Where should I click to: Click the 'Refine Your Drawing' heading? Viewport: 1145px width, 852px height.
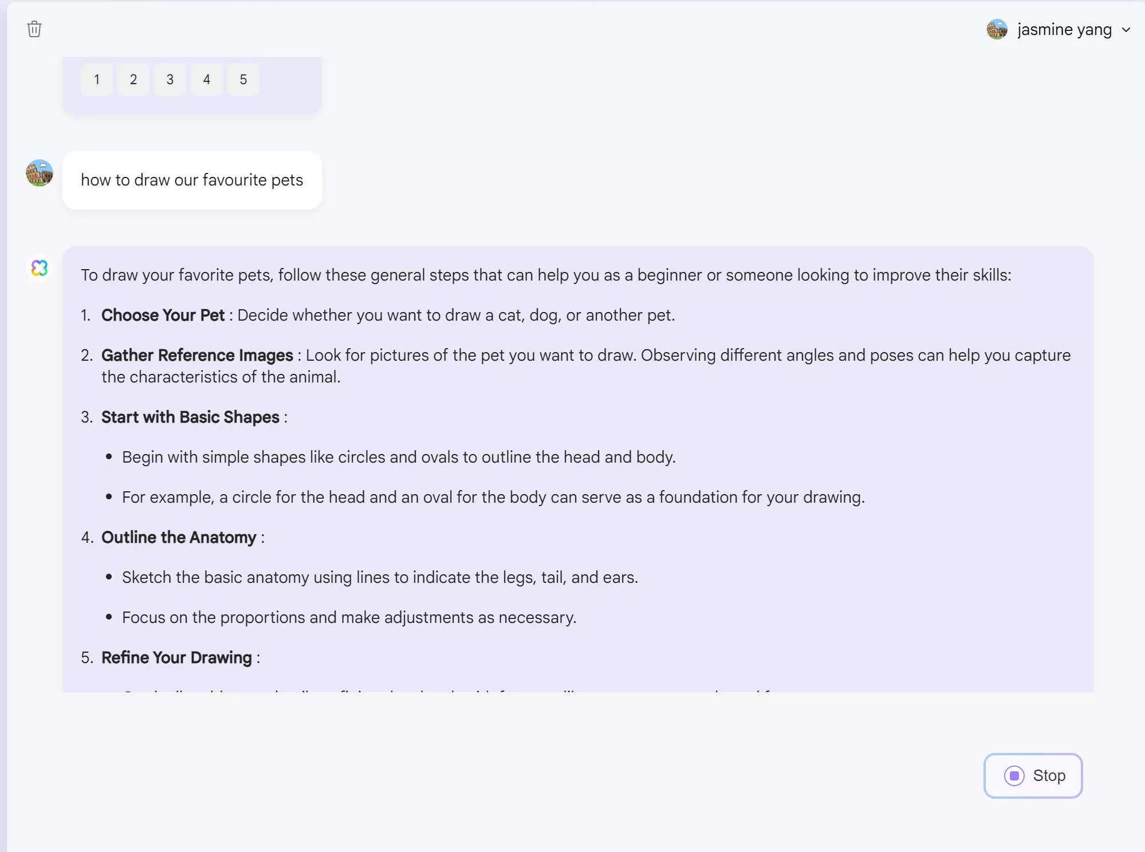pyautogui.click(x=176, y=658)
